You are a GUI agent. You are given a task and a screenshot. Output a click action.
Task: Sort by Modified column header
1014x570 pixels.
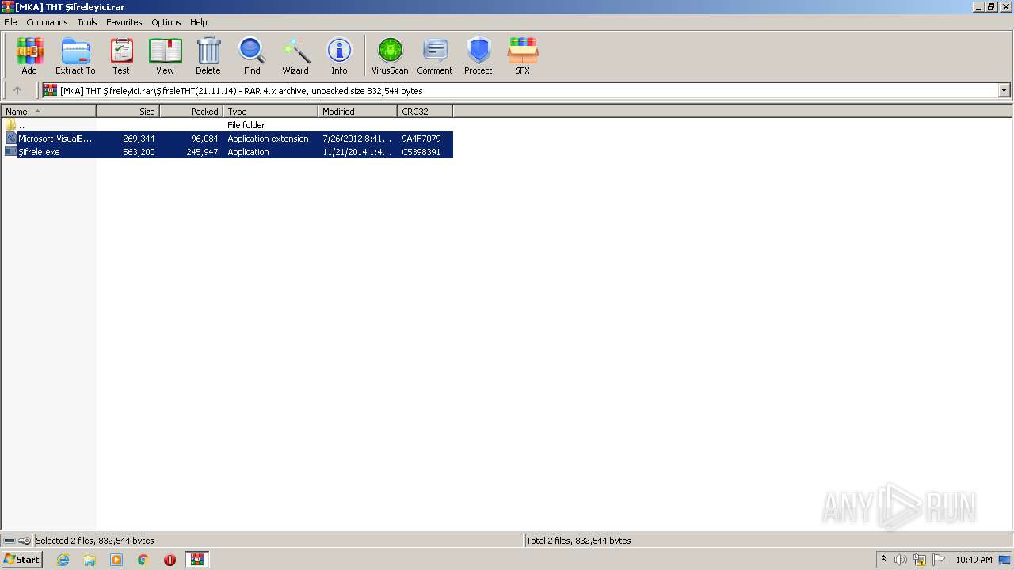coord(358,112)
